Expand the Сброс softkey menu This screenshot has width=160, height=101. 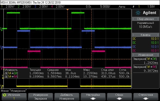point(119,97)
